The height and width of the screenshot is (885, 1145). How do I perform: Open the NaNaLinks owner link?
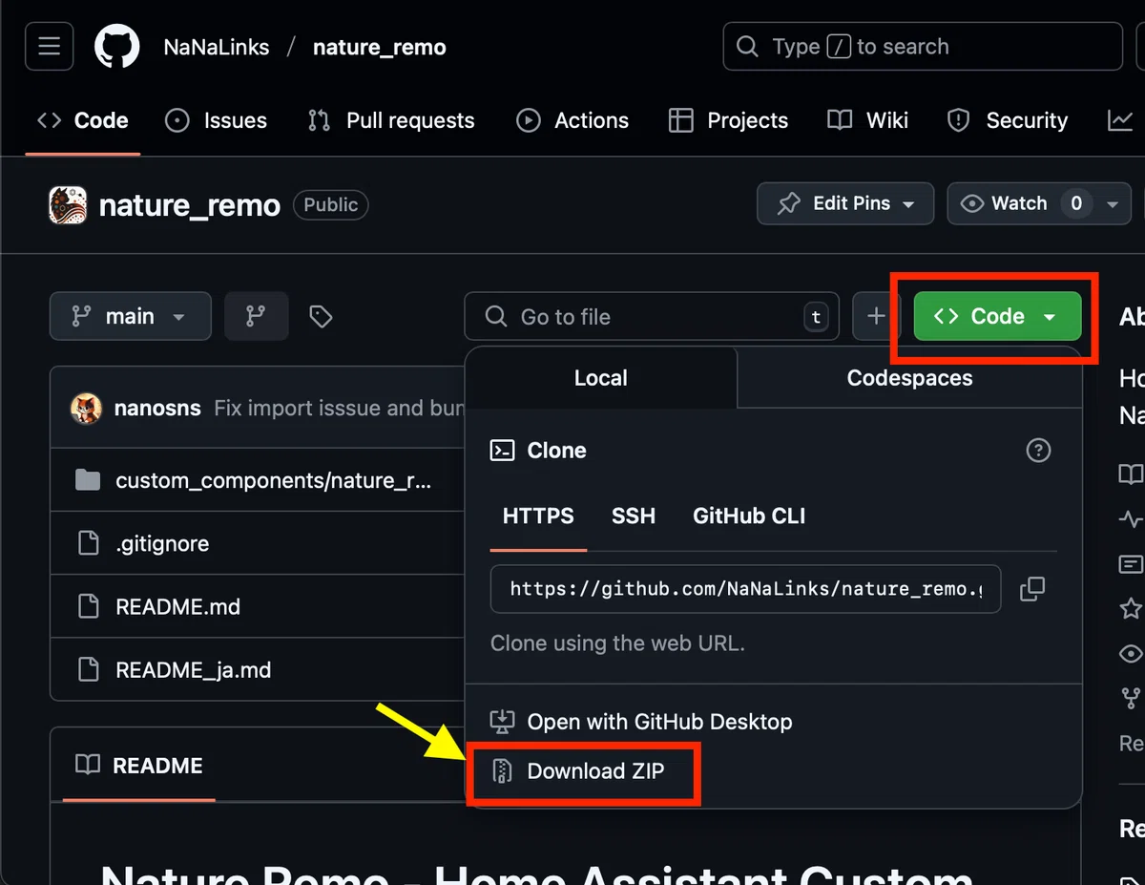pos(217,47)
